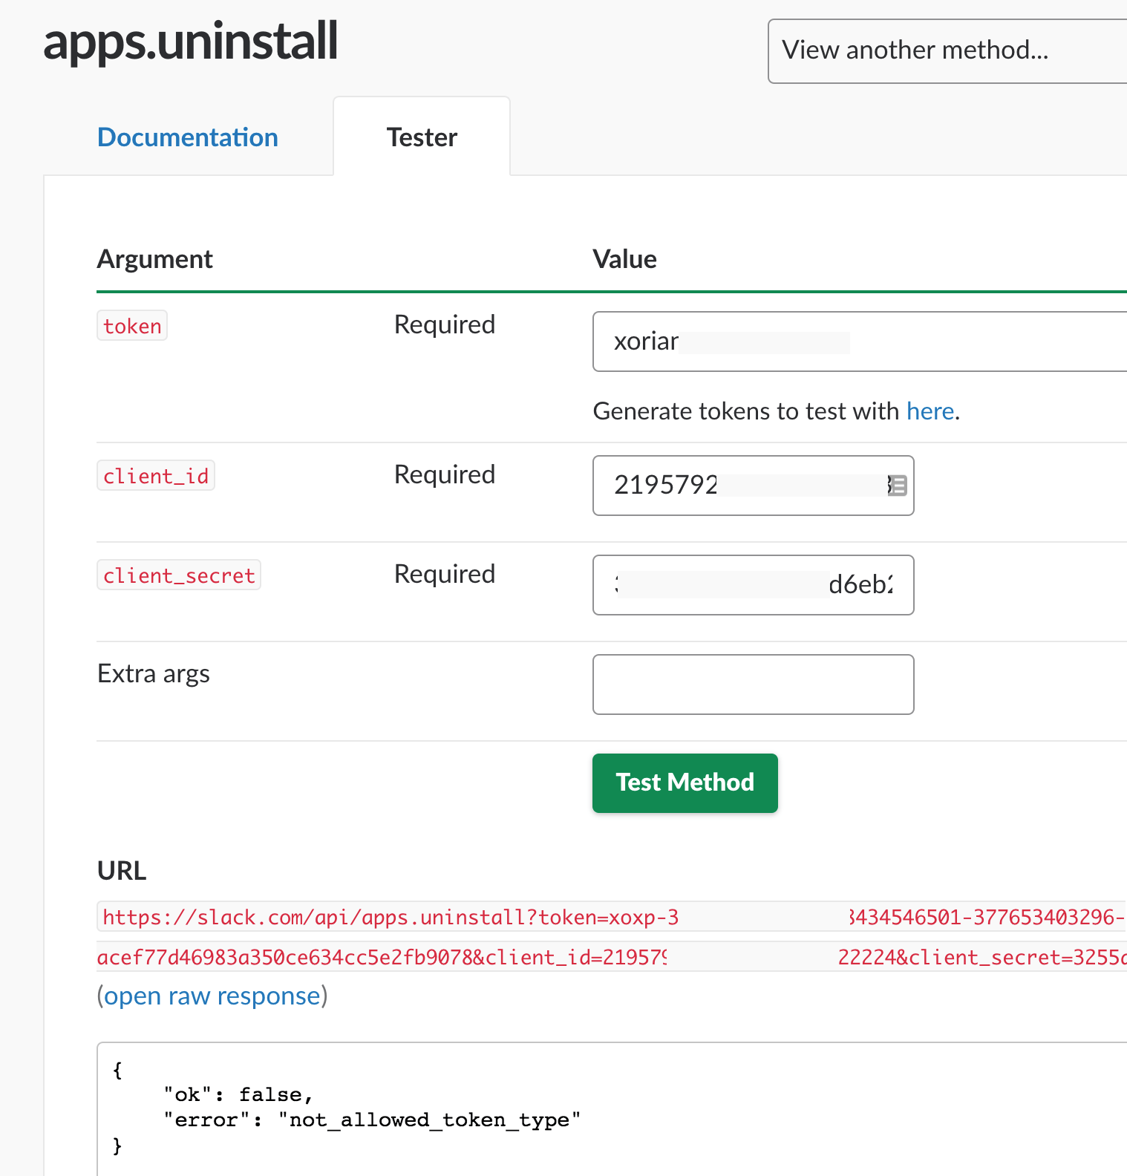1127x1176 pixels.
Task: Click the Extra args label
Action: (154, 673)
